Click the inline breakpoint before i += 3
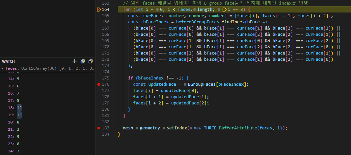The height and width of the screenshot is (155, 351). point(225,10)
